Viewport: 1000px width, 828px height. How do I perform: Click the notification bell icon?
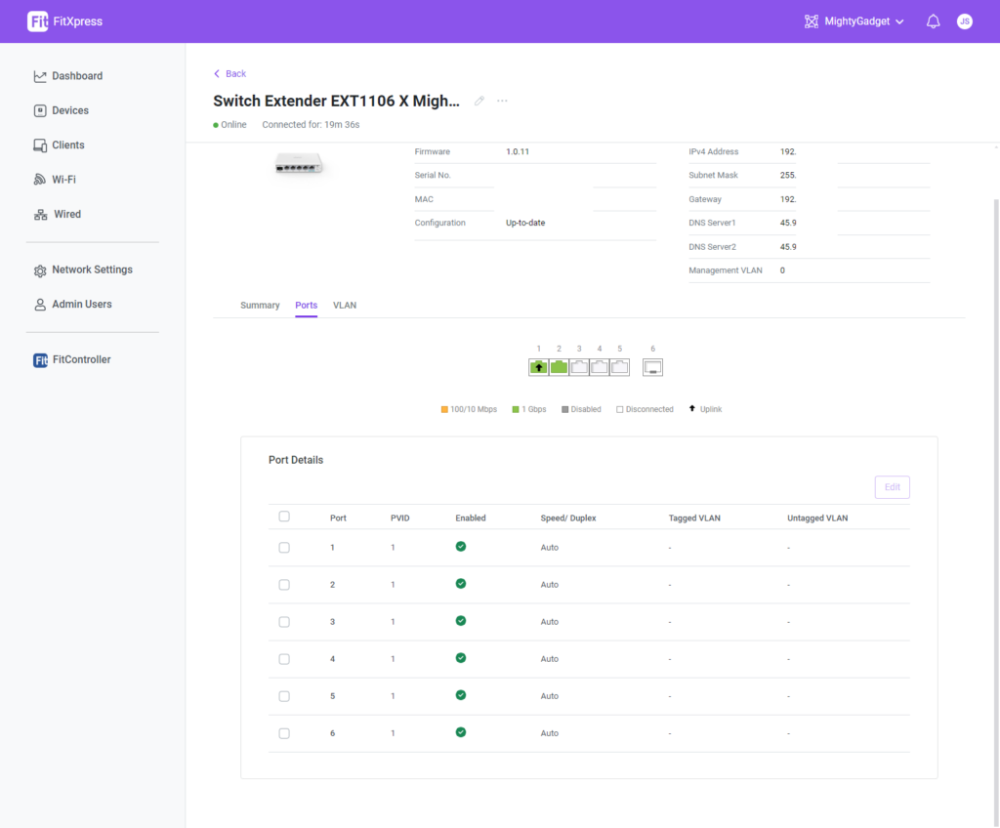pyautogui.click(x=933, y=21)
